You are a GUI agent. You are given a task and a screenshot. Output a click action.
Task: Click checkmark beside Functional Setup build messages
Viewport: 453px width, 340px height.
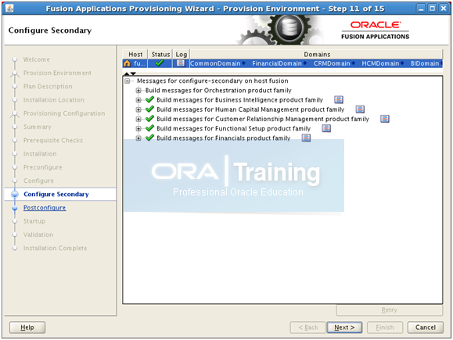pos(149,128)
